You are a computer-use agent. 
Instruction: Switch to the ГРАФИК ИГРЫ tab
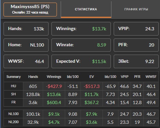(136, 9)
